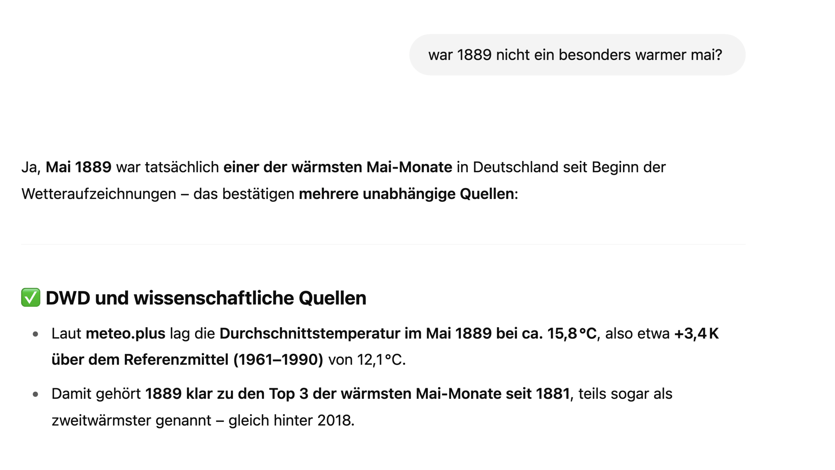Click the green checkmark emoji before DWD

(x=31, y=297)
